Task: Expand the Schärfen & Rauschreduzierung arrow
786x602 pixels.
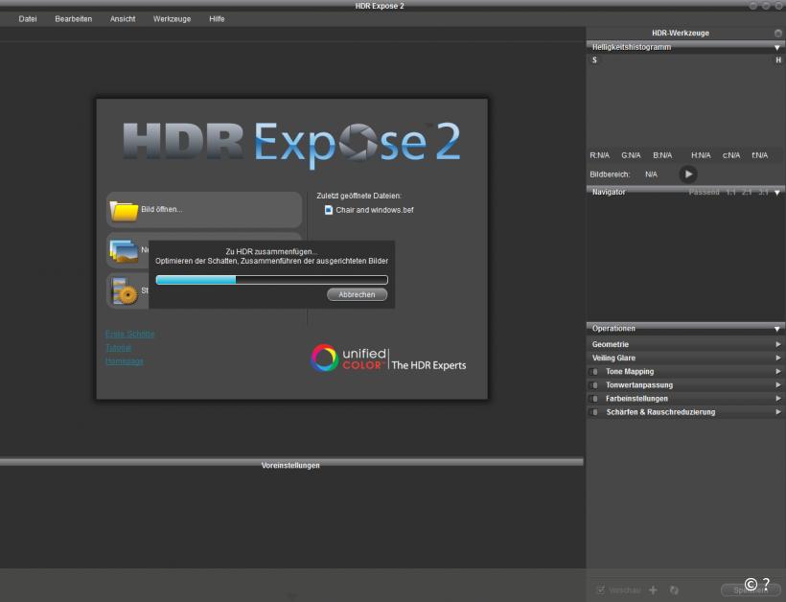Action: (778, 412)
